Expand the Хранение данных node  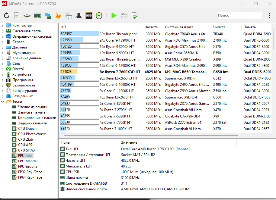(2, 58)
